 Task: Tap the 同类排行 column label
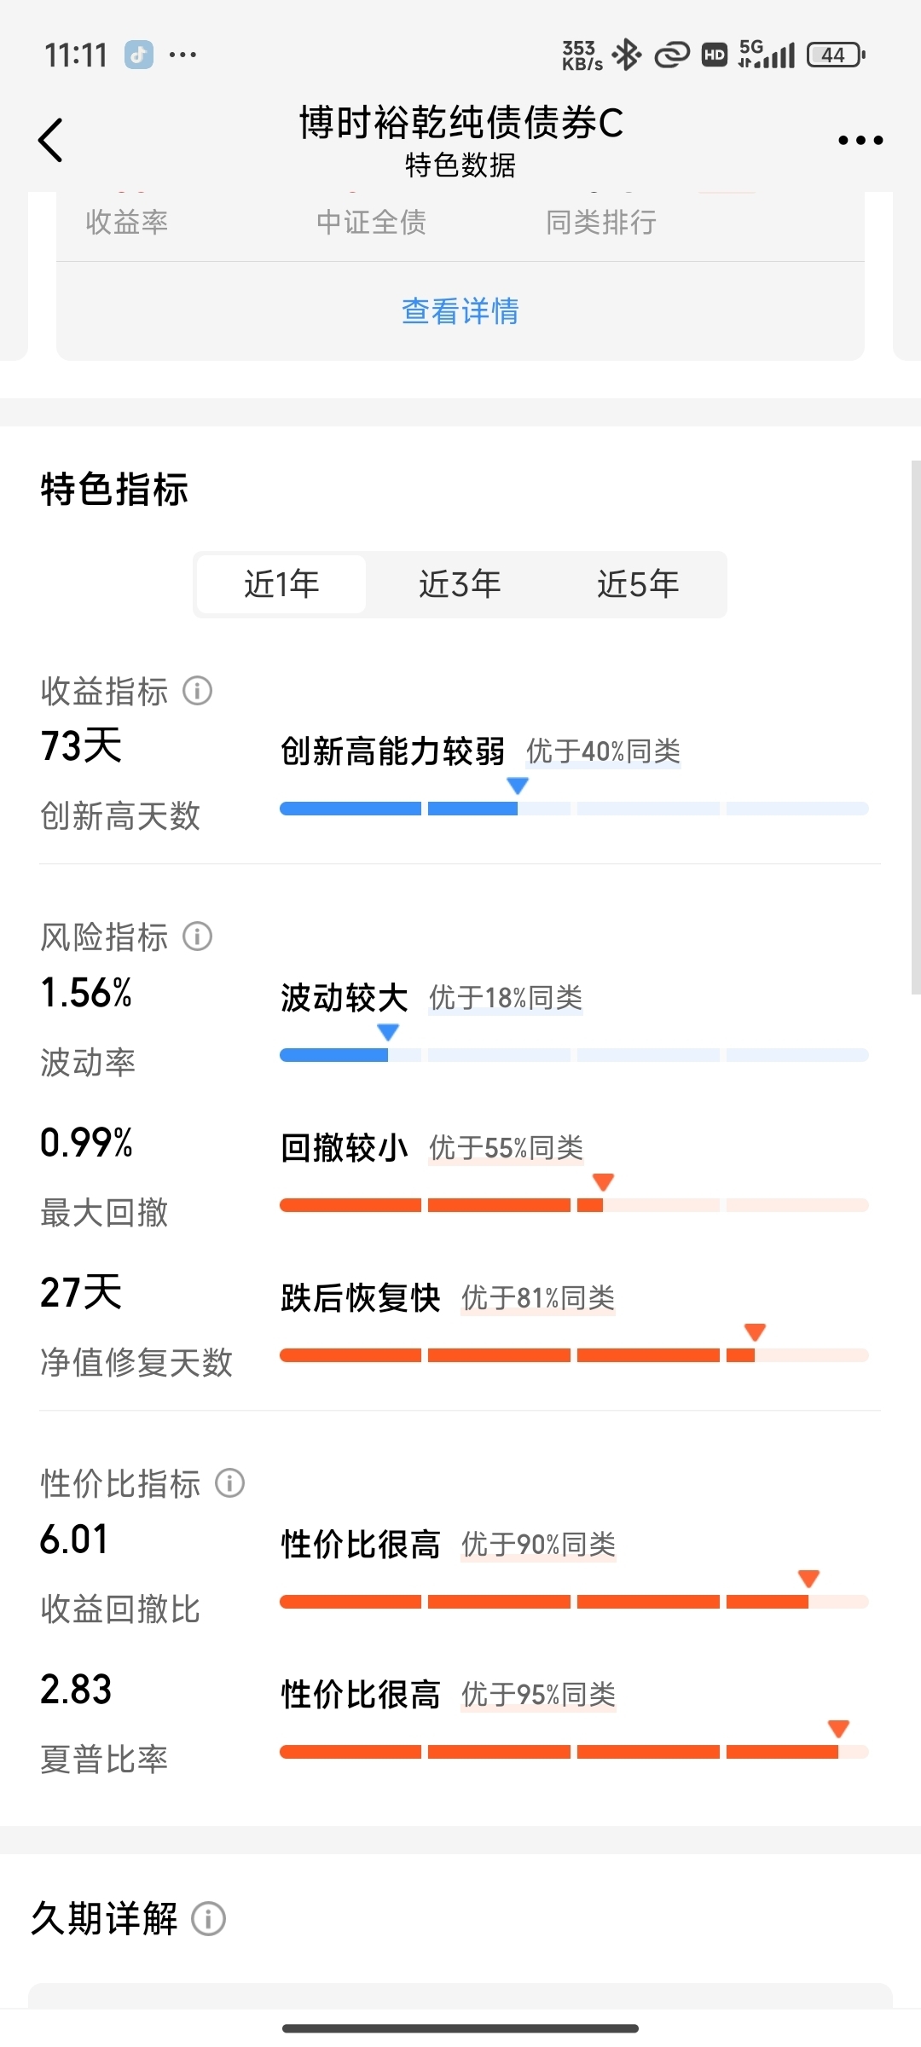tap(601, 223)
